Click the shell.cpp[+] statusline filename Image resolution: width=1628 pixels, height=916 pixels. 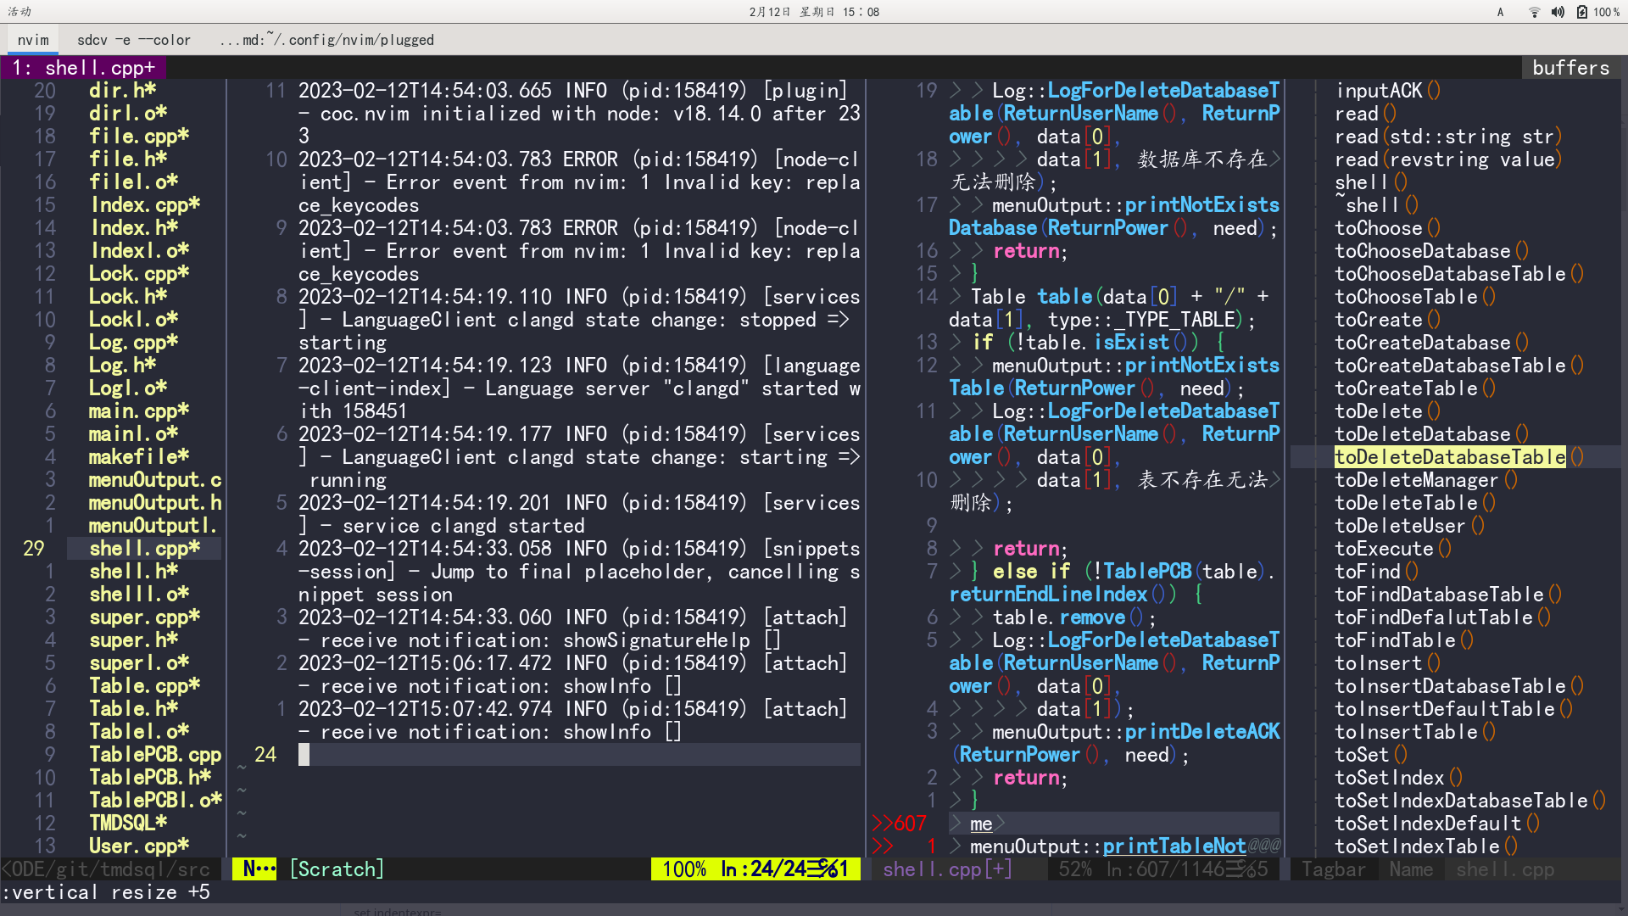tap(947, 869)
